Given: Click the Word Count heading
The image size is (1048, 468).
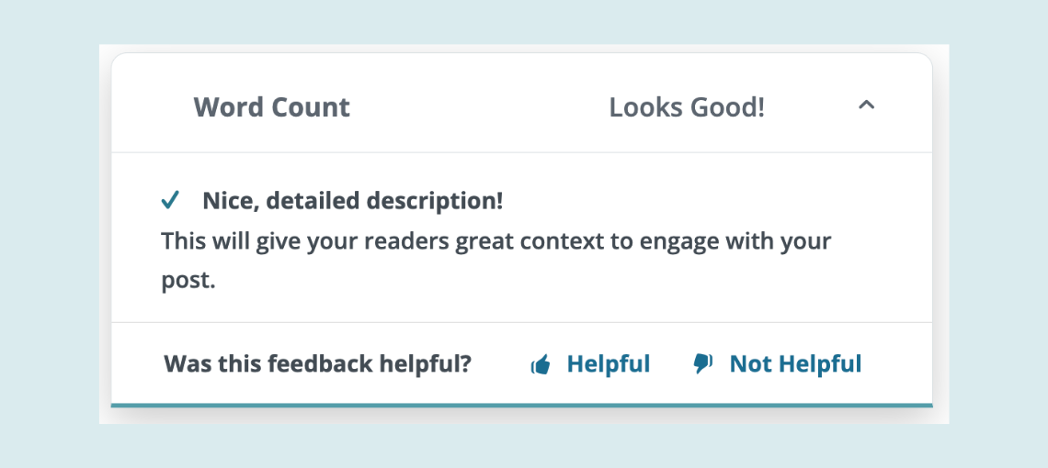Looking at the screenshot, I should tap(271, 106).
